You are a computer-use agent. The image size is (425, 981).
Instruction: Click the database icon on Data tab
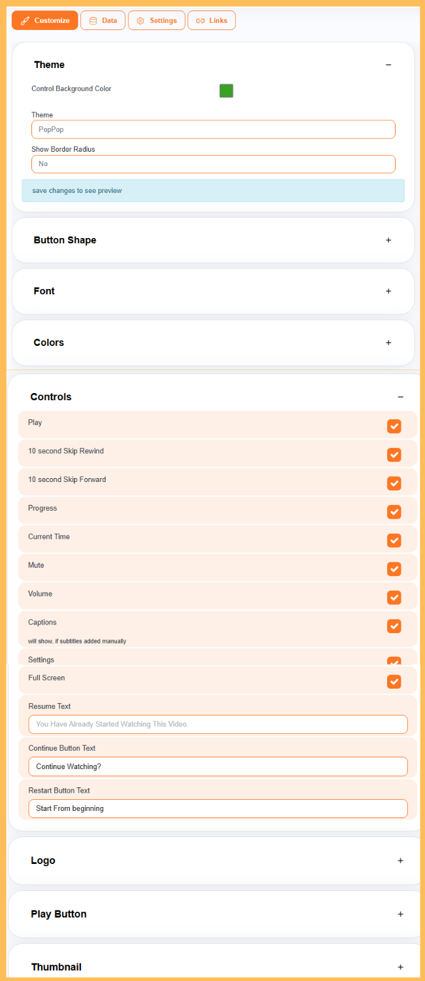(x=93, y=21)
